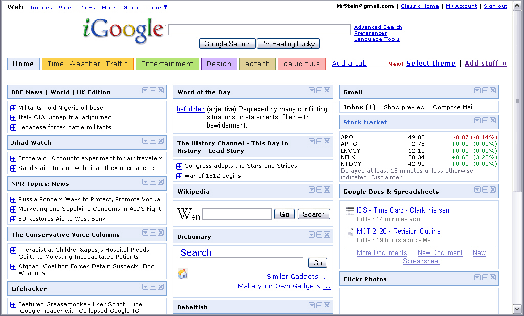Open Add stuff » link
The width and height of the screenshot is (524, 316).
(486, 63)
